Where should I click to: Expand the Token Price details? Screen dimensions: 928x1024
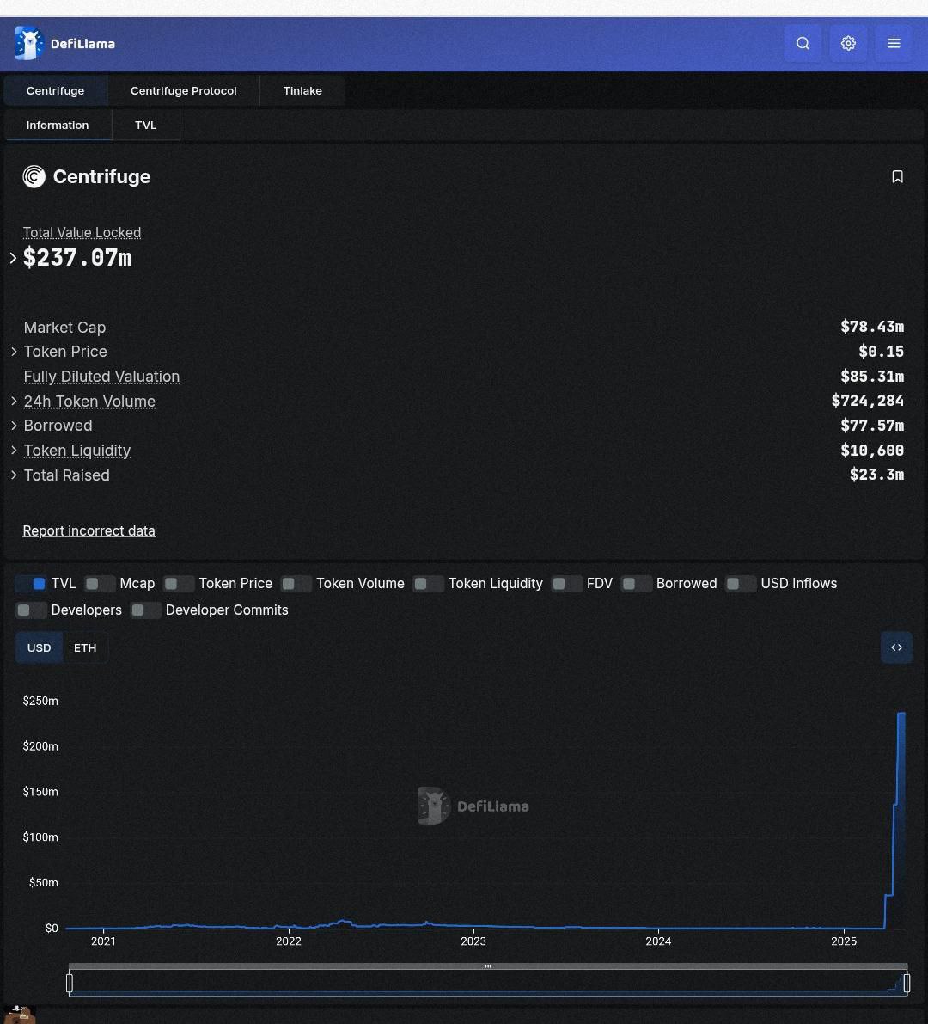tap(14, 352)
